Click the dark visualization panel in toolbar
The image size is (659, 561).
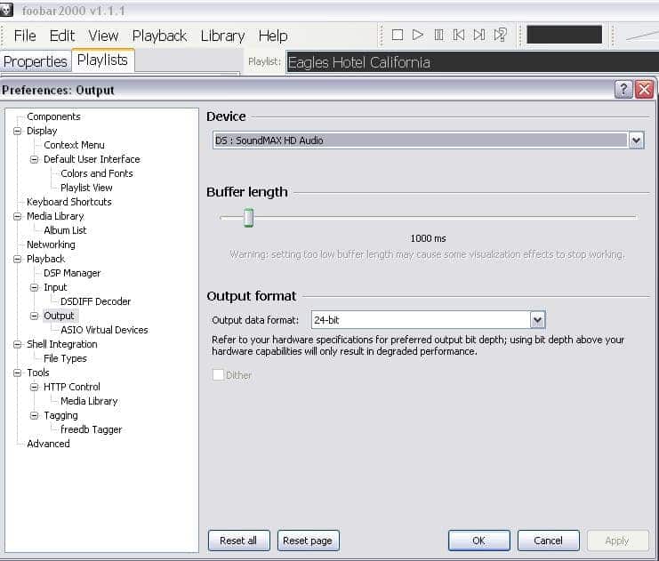564,35
